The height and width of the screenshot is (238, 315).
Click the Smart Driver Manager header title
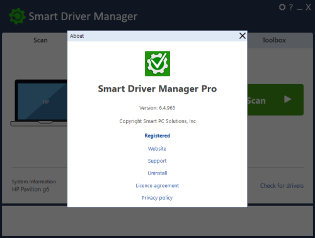tap(83, 16)
